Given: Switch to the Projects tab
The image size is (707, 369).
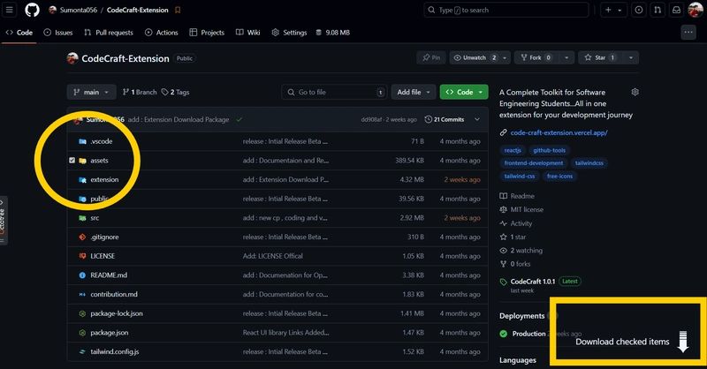Looking at the screenshot, I should click(x=207, y=33).
